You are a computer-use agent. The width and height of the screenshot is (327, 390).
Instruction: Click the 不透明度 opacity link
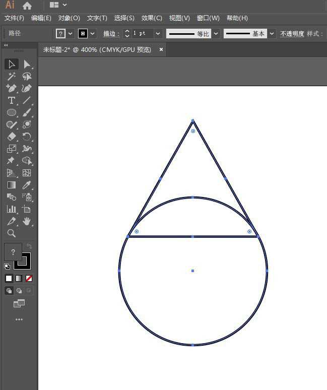tap(292, 34)
